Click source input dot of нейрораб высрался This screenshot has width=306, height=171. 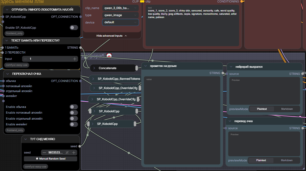(x=227, y=74)
